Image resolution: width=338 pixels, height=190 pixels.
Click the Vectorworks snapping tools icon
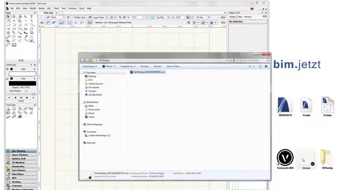pos(189,22)
